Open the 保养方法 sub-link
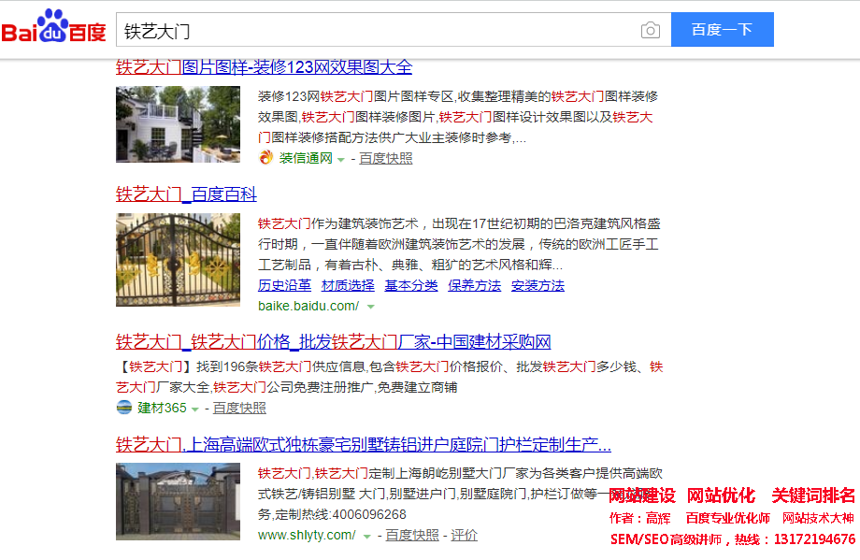860x560 pixels. (x=474, y=285)
